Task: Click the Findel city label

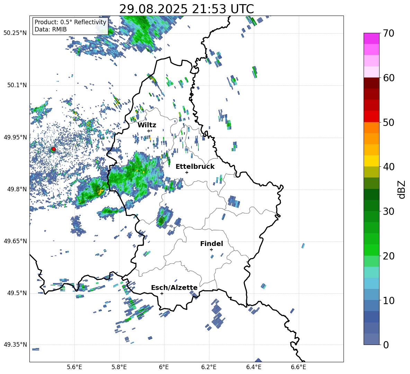Action: pyautogui.click(x=212, y=244)
